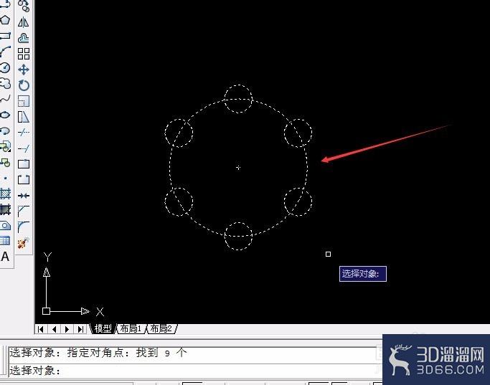
Task: Open the Table tool
Action: [x=5, y=241]
